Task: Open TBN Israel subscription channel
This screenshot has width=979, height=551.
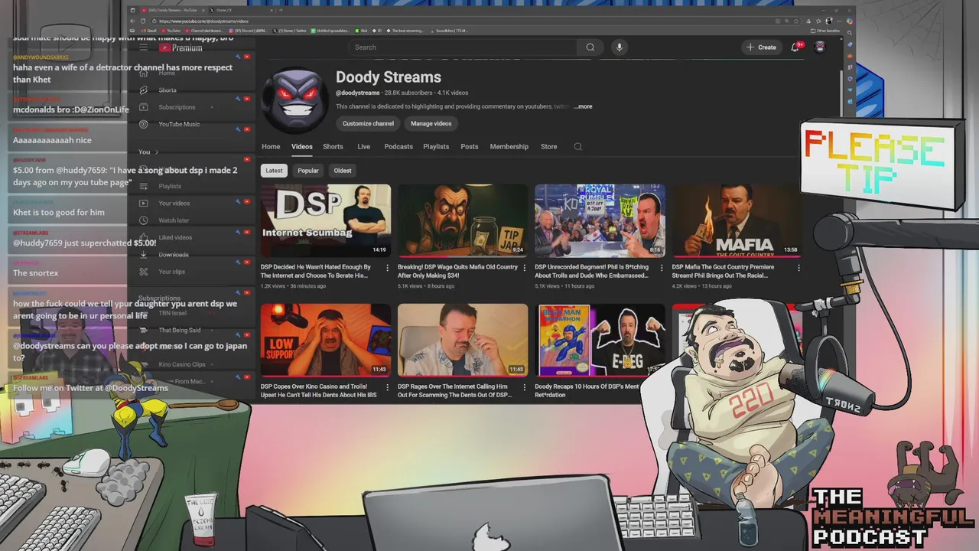Action: (x=172, y=313)
